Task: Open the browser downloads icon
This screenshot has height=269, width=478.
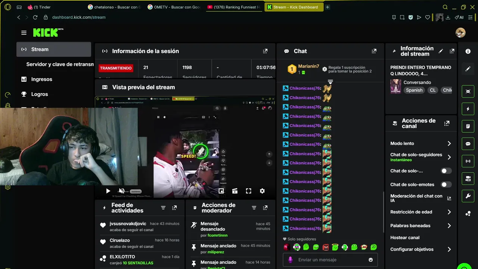Action: coord(448,17)
